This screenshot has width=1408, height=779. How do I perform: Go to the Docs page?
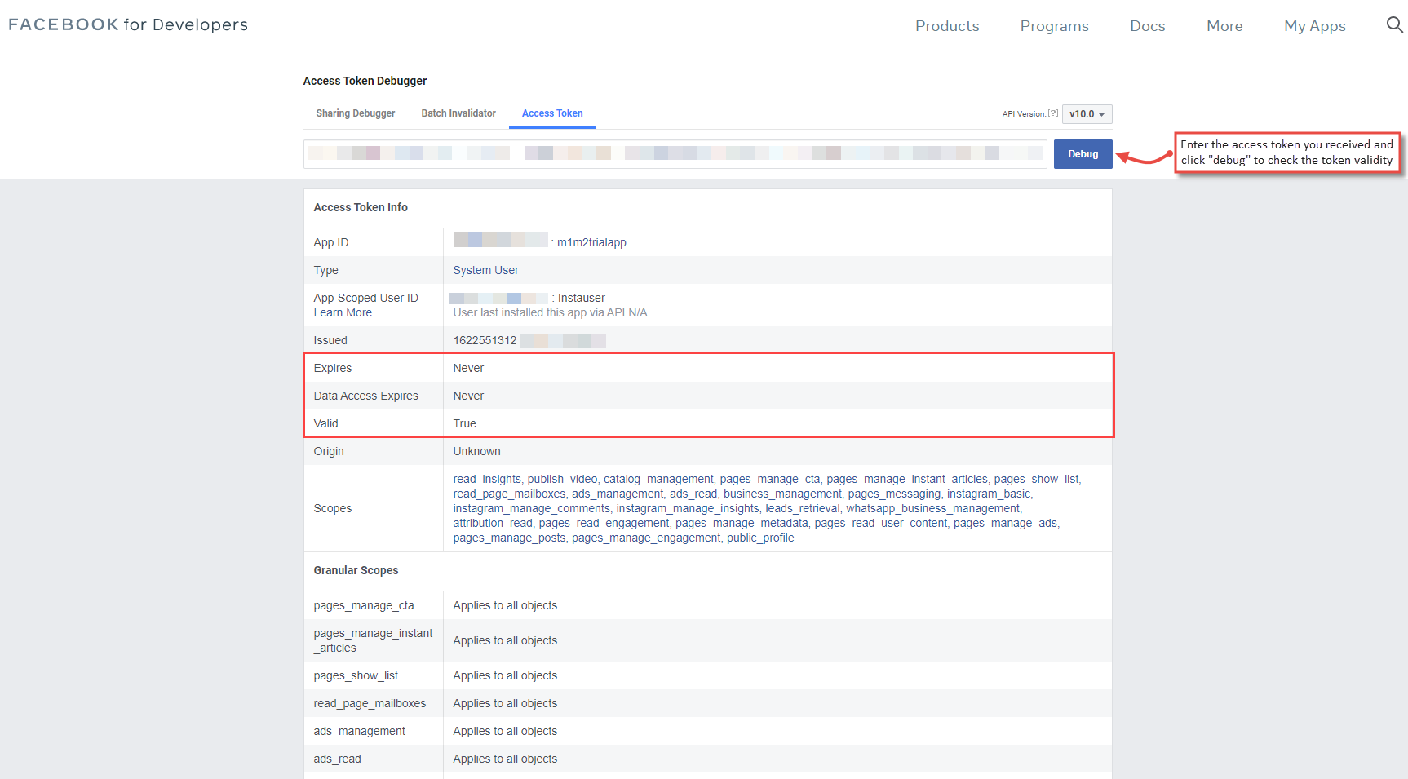point(1148,26)
